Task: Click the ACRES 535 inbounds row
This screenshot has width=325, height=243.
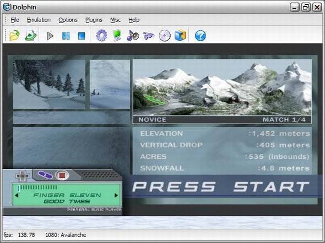Action: point(225,157)
